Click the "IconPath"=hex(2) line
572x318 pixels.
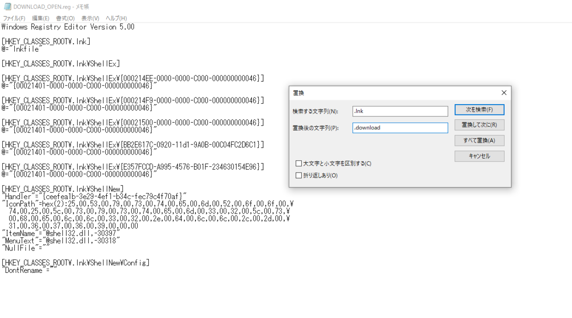148,204
